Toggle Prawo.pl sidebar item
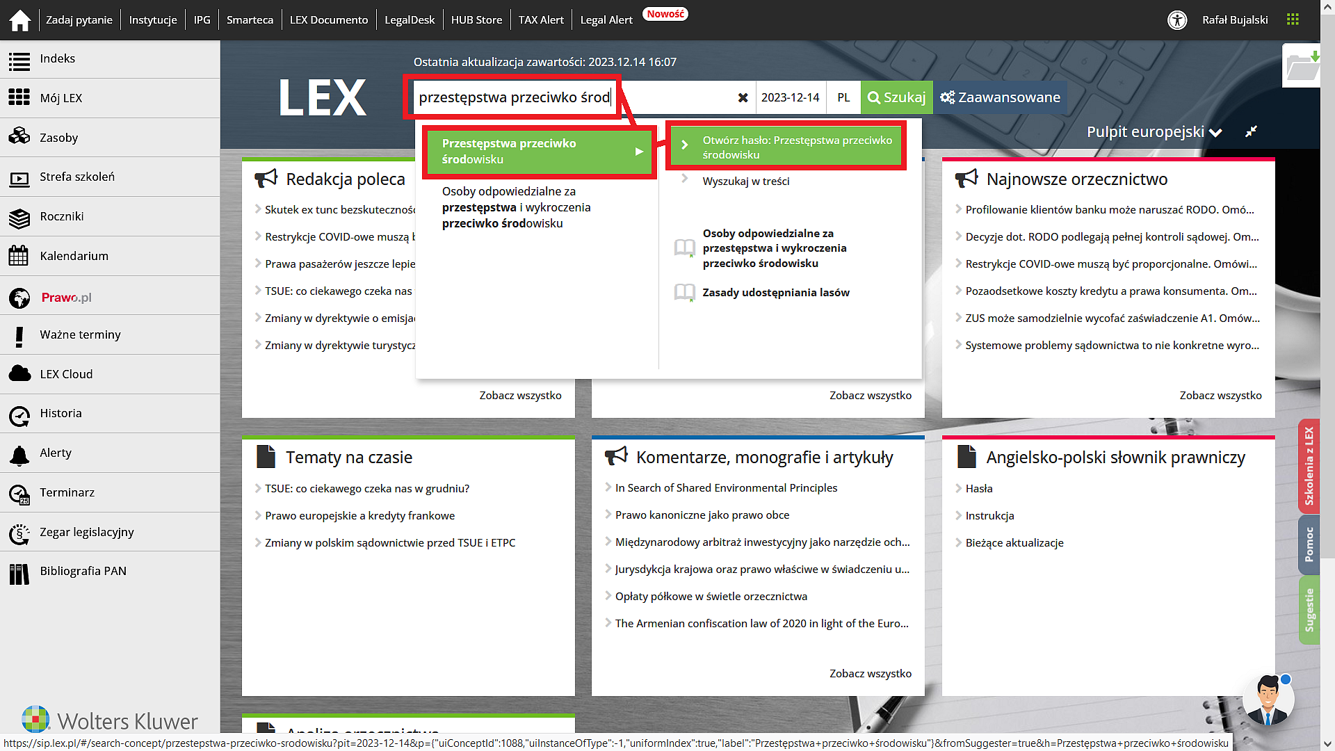This screenshot has width=1335, height=751. [66, 296]
